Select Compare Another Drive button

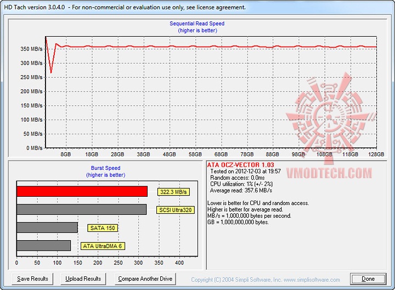point(145,279)
